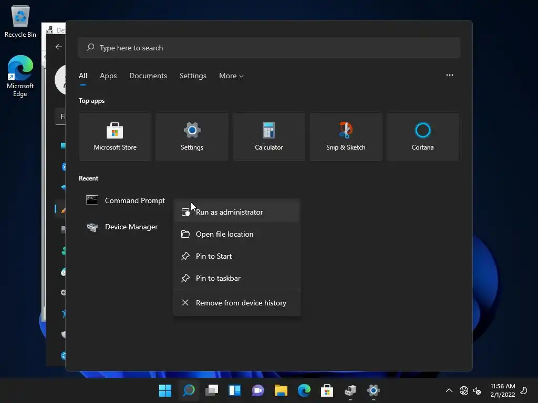The height and width of the screenshot is (403, 538).
Task: Open Command Prompt recent entry
Action: 126,200
